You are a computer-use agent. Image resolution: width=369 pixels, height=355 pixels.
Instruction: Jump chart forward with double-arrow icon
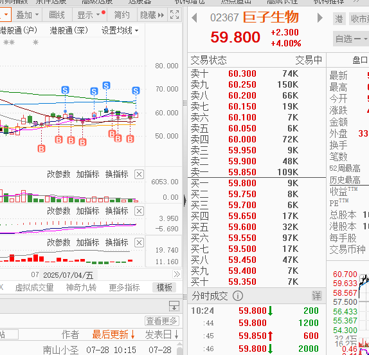pos(177,274)
